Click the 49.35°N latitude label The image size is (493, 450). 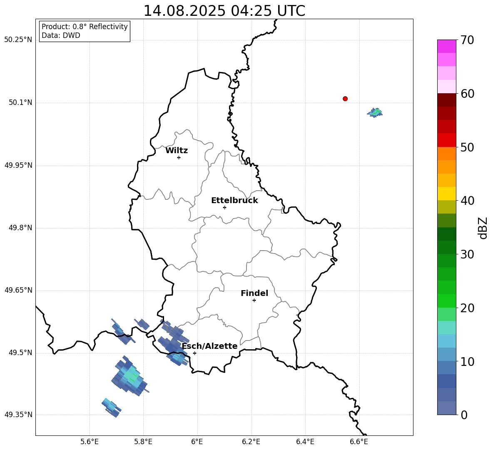tap(18, 415)
